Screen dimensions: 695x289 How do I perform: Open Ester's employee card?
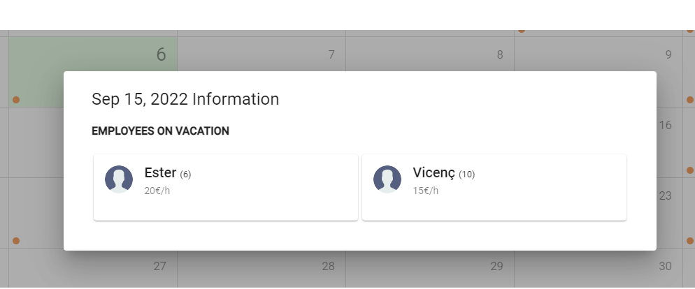(226, 187)
